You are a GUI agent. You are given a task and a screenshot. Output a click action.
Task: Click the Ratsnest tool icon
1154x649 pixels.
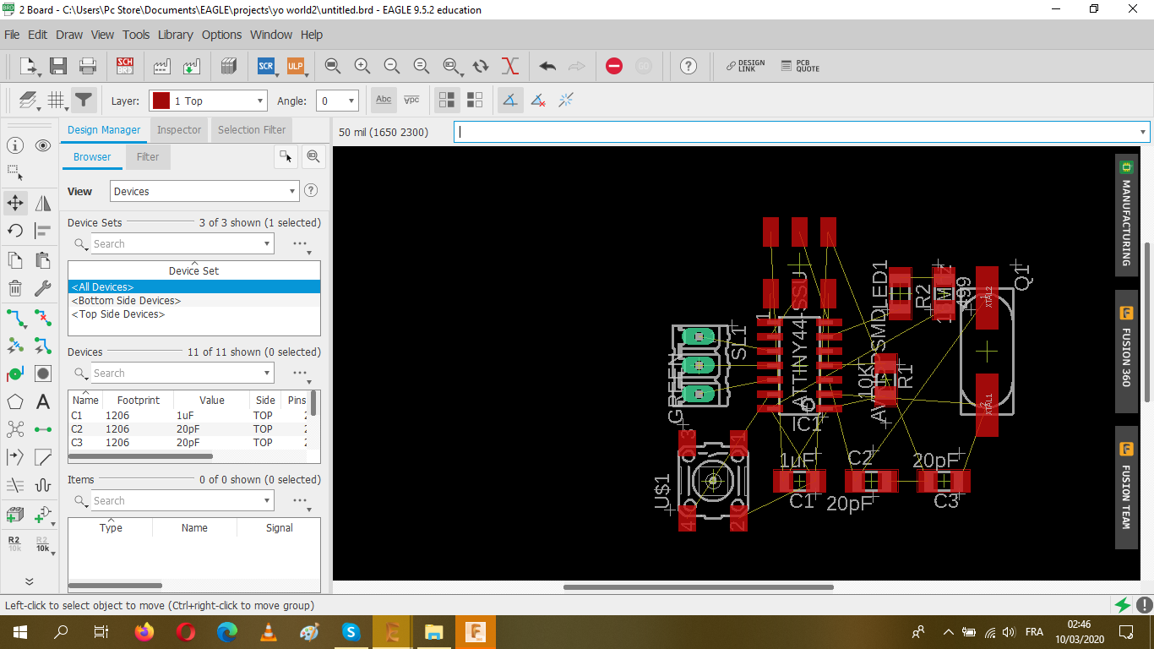pyautogui.click(x=509, y=66)
